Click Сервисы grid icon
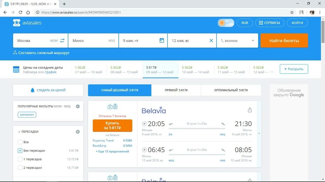This screenshot has width=325, height=182. click(261, 23)
